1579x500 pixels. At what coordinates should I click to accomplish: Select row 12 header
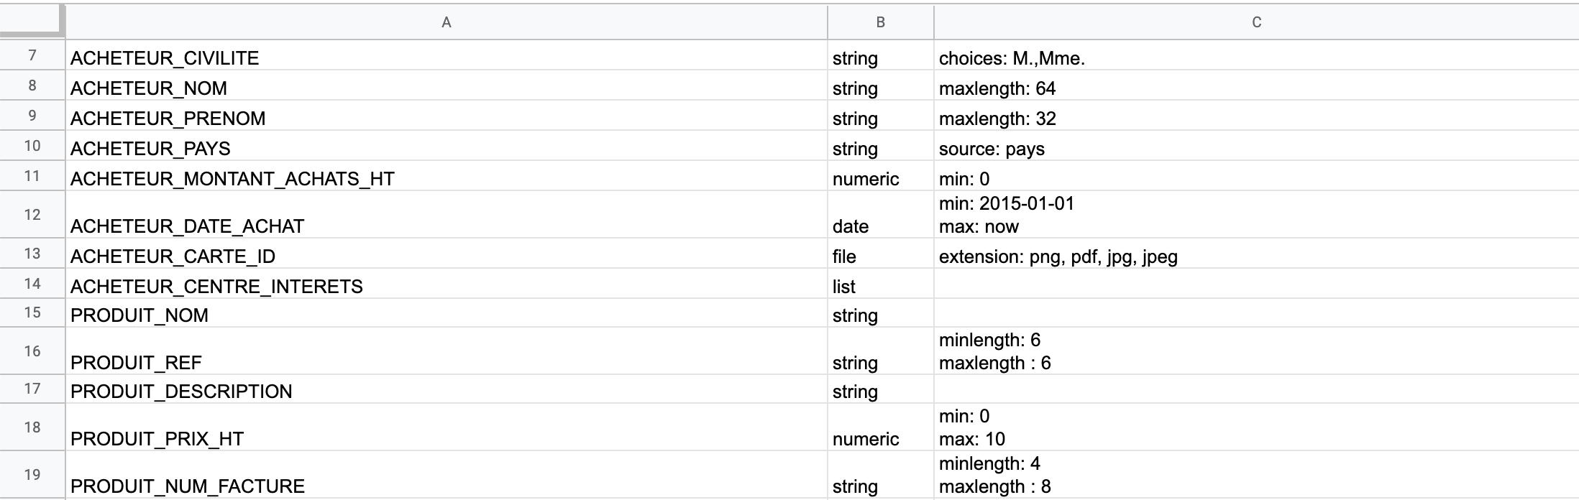[32, 215]
